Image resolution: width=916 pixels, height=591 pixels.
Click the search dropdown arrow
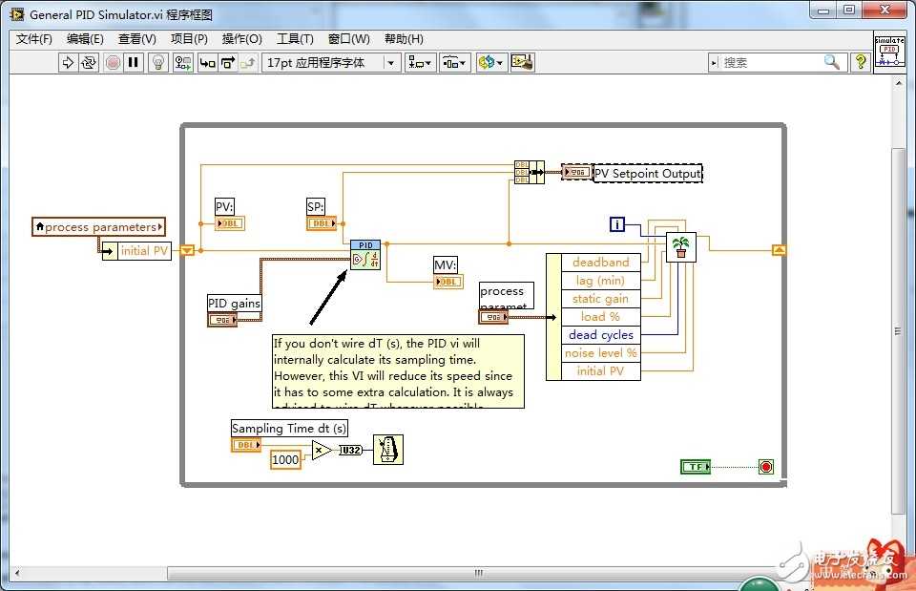[714, 63]
